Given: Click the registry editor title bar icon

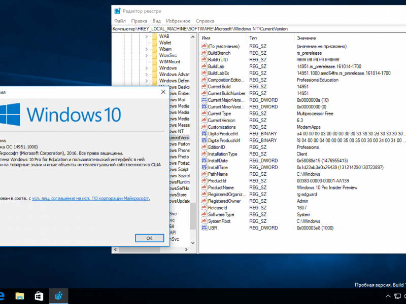Looking at the screenshot, I should (118, 11).
